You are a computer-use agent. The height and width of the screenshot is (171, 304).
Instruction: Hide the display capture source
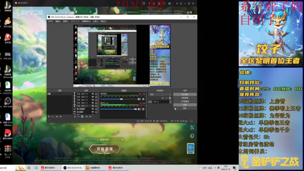[93, 109]
